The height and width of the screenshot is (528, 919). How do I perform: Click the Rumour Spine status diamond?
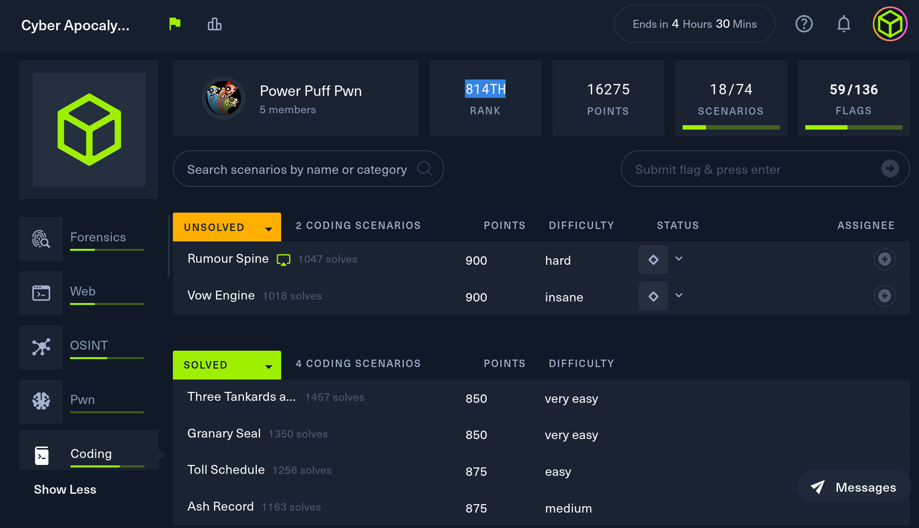(x=653, y=259)
